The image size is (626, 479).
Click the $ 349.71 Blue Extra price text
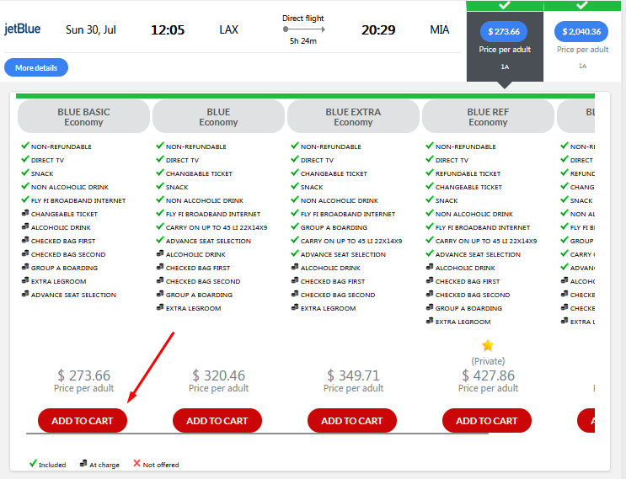[x=353, y=375]
